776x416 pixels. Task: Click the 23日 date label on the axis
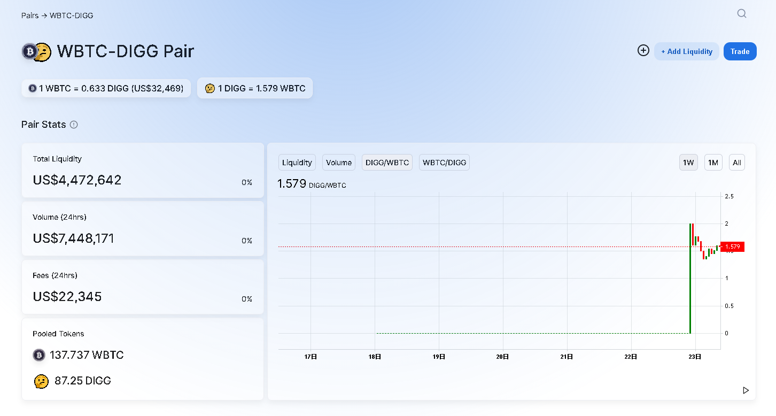[695, 357]
